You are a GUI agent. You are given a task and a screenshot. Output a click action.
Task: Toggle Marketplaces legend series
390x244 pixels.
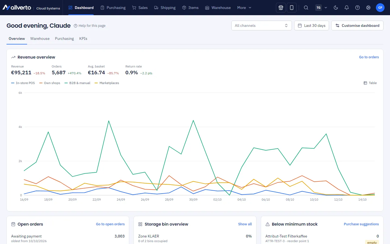(107, 83)
